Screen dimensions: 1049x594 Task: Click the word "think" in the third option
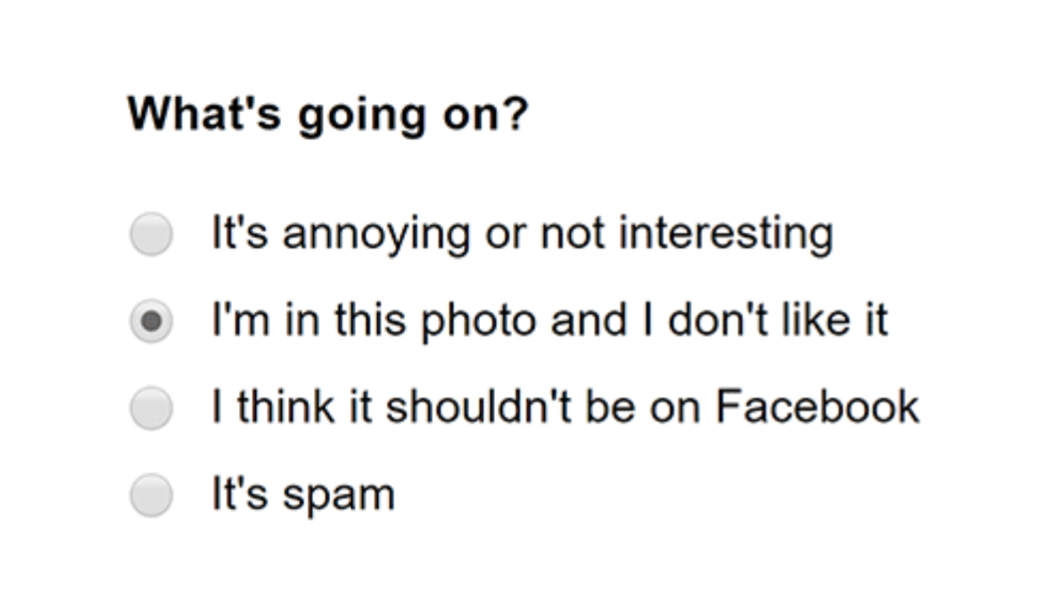click(285, 407)
